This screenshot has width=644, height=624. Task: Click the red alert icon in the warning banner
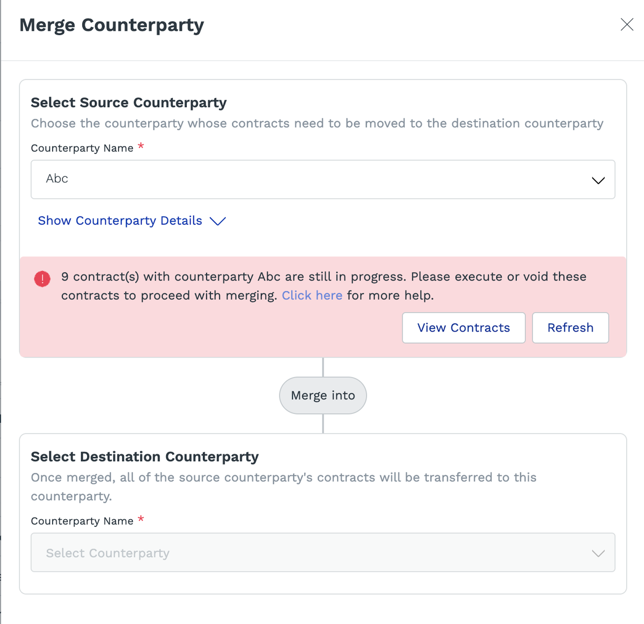(43, 279)
